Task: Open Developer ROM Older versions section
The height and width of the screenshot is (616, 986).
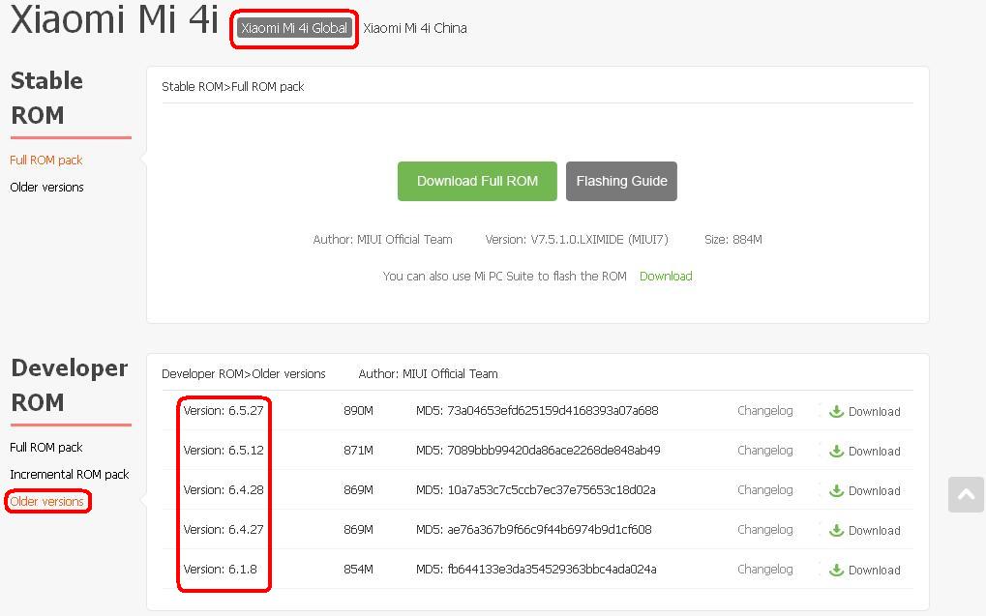Action: 46,501
